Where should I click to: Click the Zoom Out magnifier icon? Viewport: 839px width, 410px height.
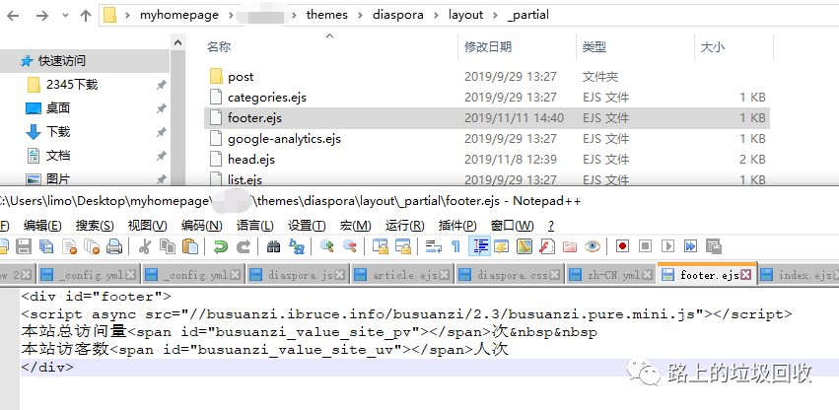pyautogui.click(x=350, y=246)
